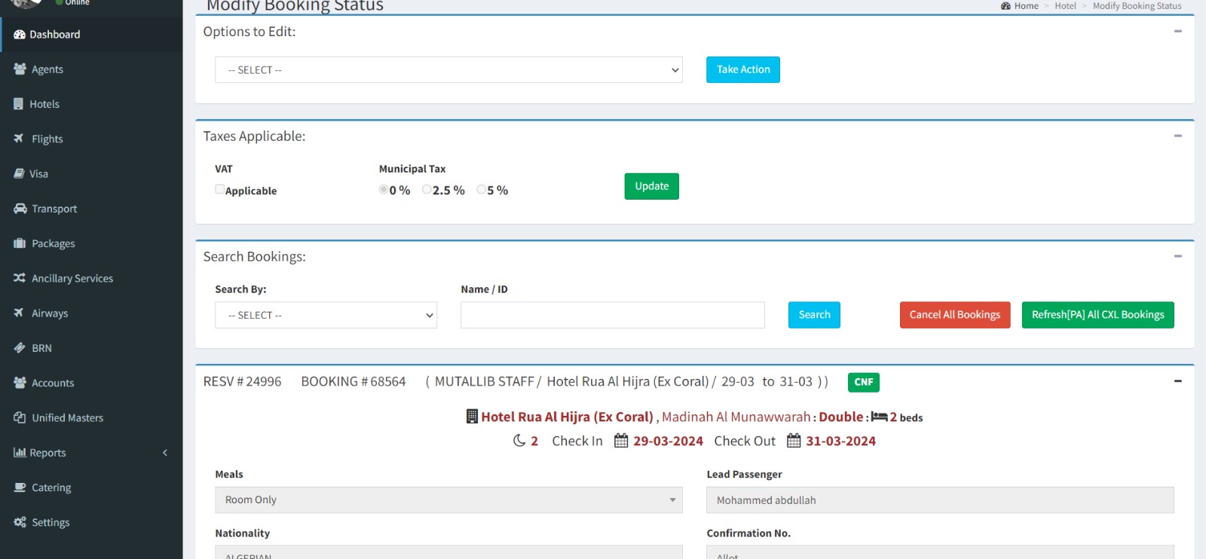Go to Unified Masters menu item
This screenshot has width=1206, height=559.
[x=67, y=418]
